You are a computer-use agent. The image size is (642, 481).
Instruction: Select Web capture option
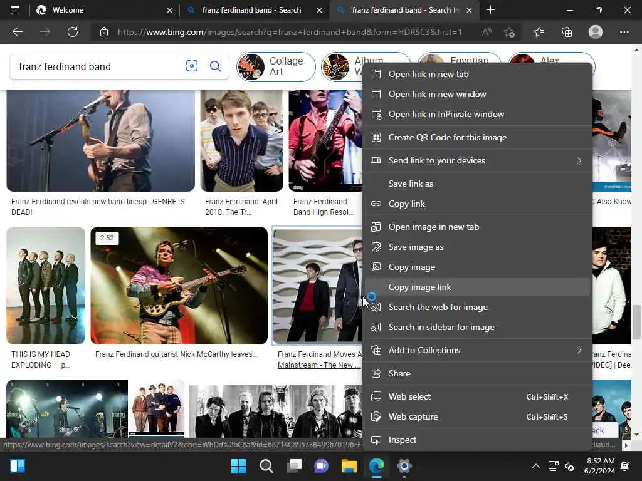(x=477, y=416)
